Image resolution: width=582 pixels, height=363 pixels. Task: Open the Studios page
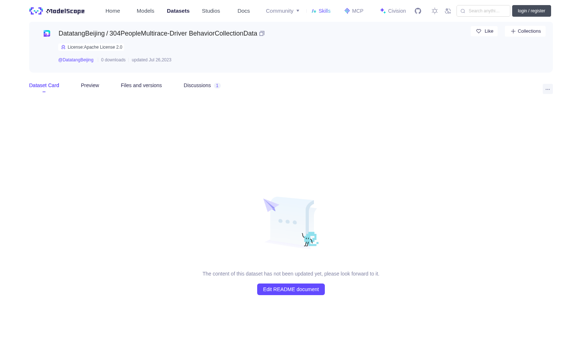pos(211,11)
